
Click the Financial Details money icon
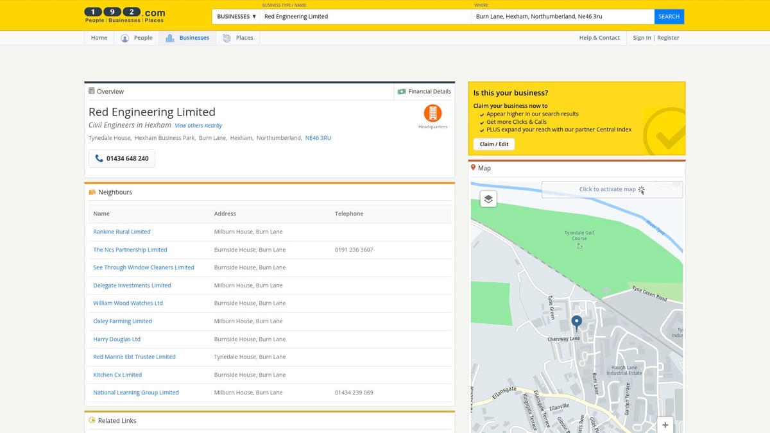click(x=402, y=92)
